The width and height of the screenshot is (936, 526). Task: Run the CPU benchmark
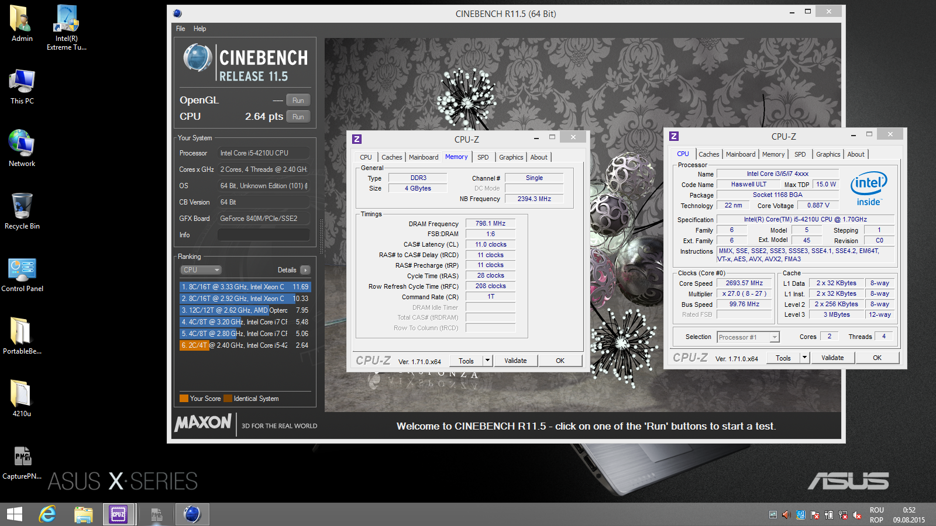[298, 116]
